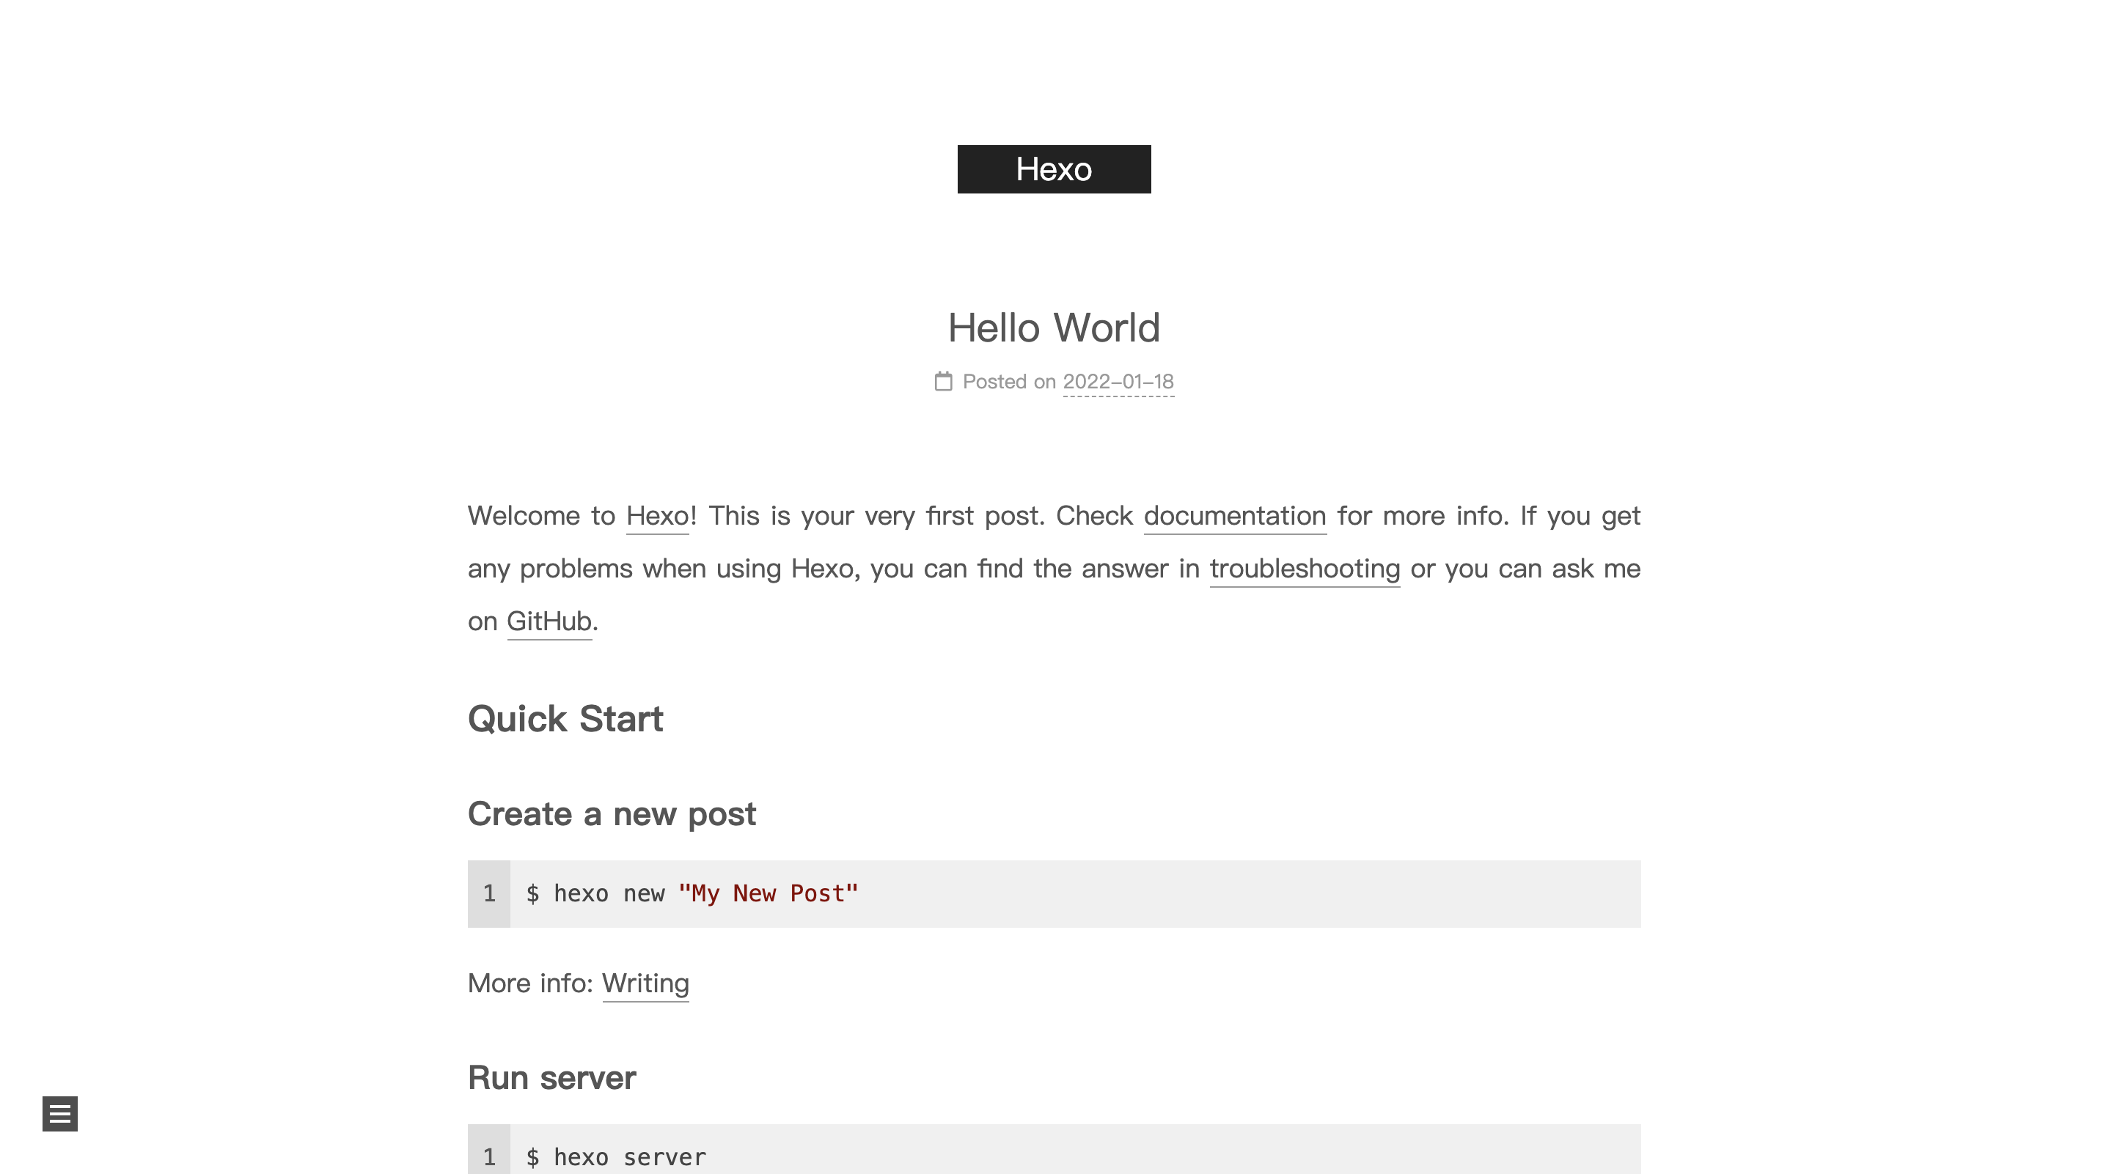
Task: Click the More info: label text
Action: click(x=529, y=983)
